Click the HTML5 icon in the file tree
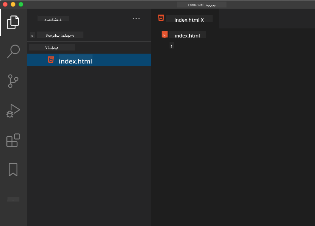 tap(51, 60)
